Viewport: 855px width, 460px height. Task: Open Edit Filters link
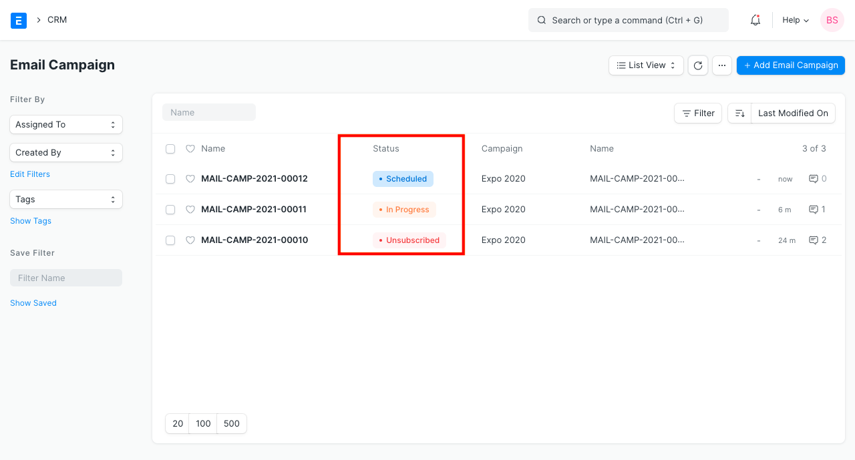point(29,174)
